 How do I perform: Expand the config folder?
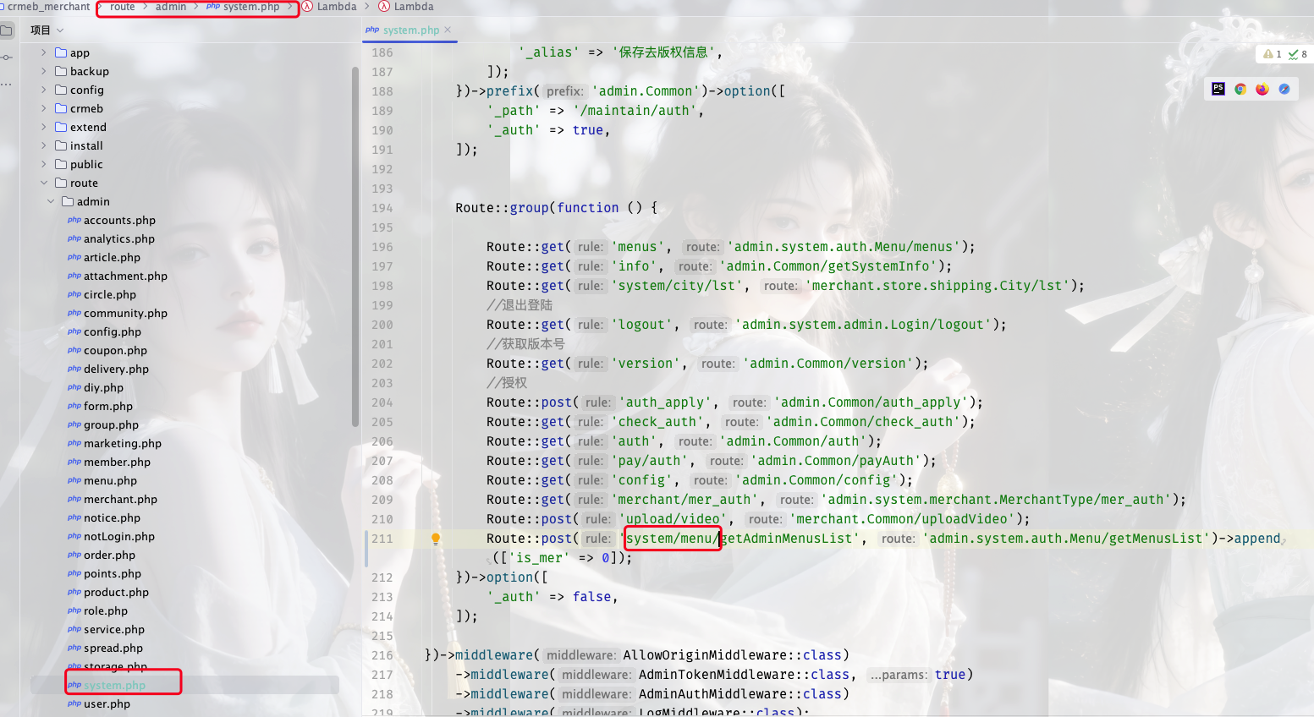[44, 90]
